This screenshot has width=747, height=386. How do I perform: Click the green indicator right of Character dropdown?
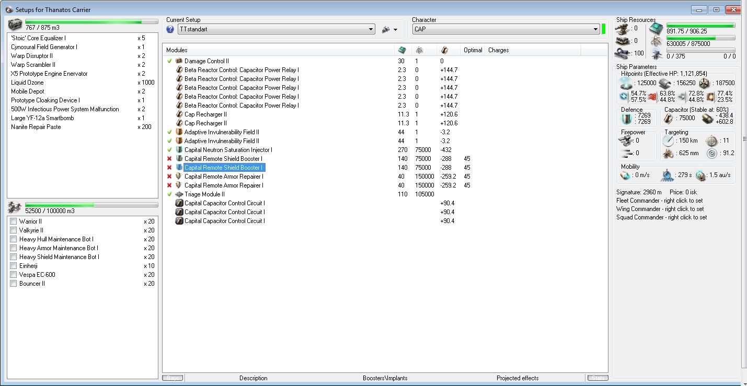coord(603,29)
